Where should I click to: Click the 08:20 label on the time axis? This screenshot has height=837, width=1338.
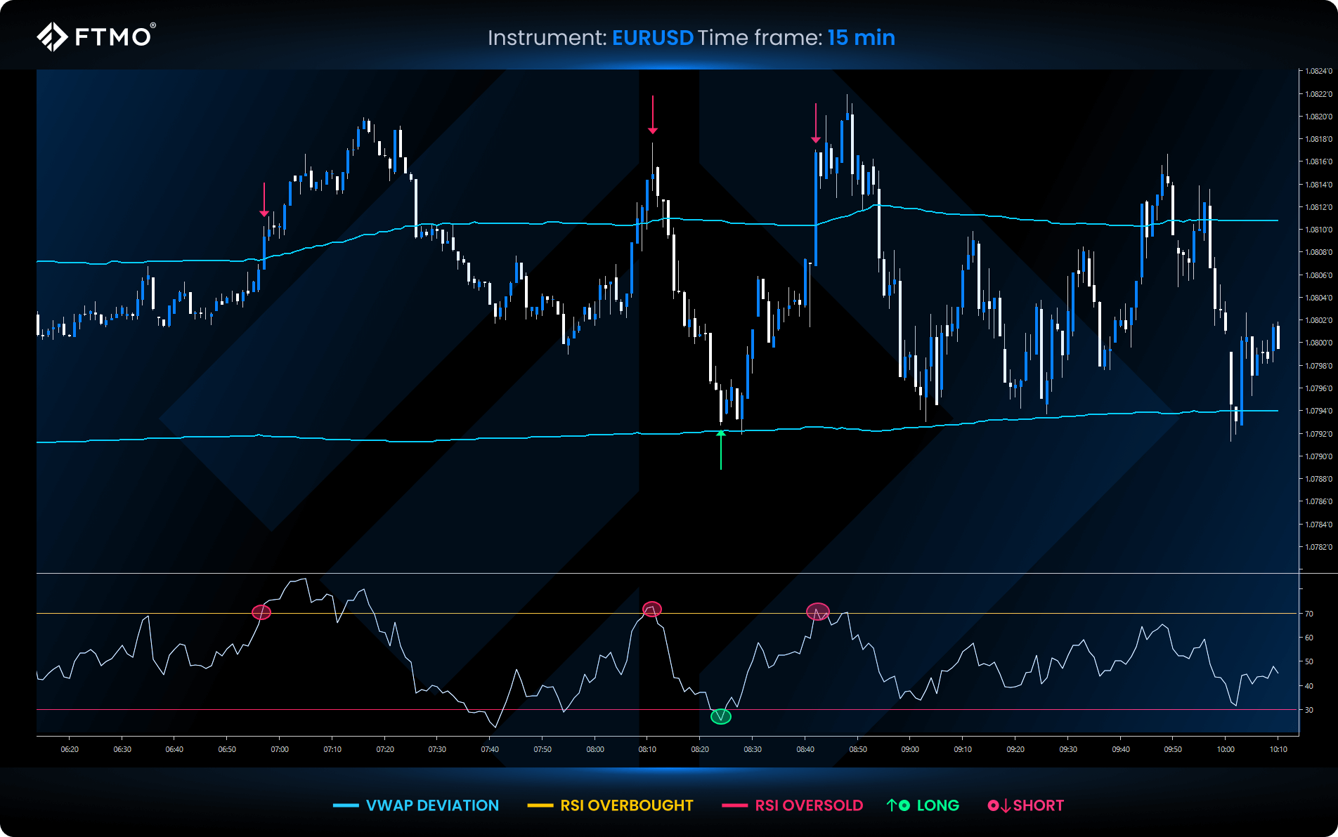(x=699, y=749)
